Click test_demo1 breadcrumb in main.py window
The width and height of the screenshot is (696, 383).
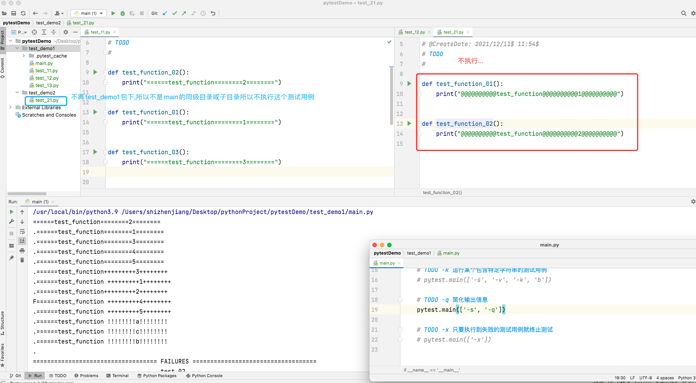point(419,253)
